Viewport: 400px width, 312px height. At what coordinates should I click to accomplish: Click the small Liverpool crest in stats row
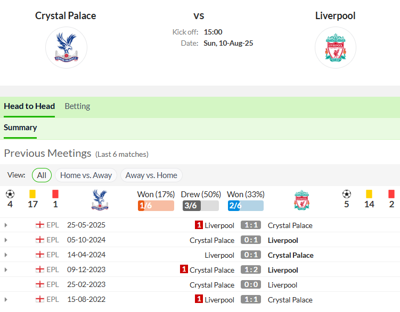(x=302, y=200)
